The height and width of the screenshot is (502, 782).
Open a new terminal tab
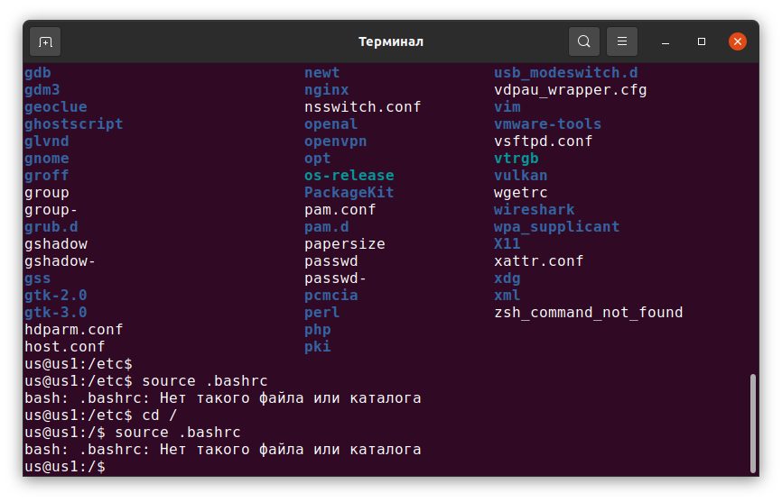click(45, 41)
